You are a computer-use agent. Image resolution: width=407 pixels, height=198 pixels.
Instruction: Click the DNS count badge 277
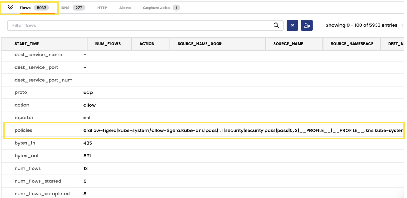(78, 8)
